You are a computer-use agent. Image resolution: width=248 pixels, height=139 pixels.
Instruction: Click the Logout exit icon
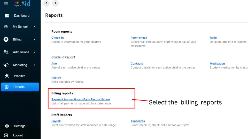point(6,135)
